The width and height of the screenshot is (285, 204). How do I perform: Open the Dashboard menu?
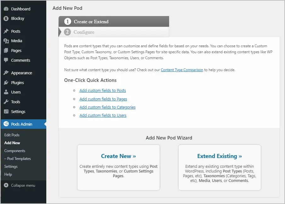tap(23, 9)
